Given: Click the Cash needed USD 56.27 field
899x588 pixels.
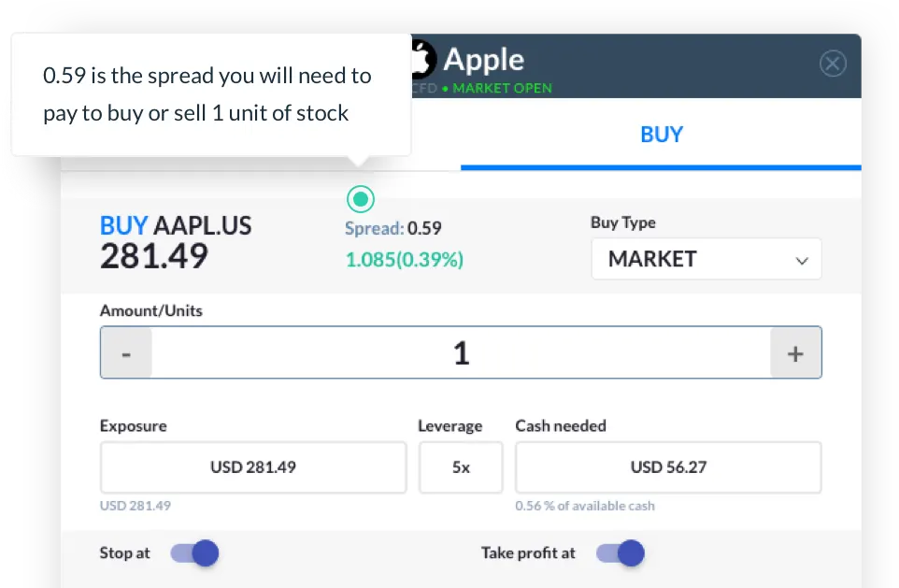Looking at the screenshot, I should coord(668,467).
